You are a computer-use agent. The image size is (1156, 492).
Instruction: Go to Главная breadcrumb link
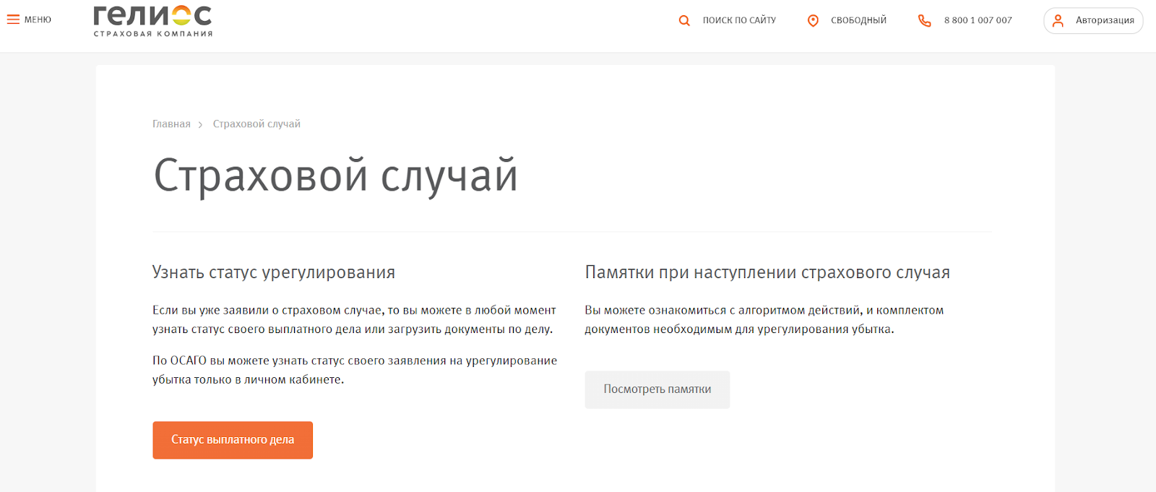[171, 124]
